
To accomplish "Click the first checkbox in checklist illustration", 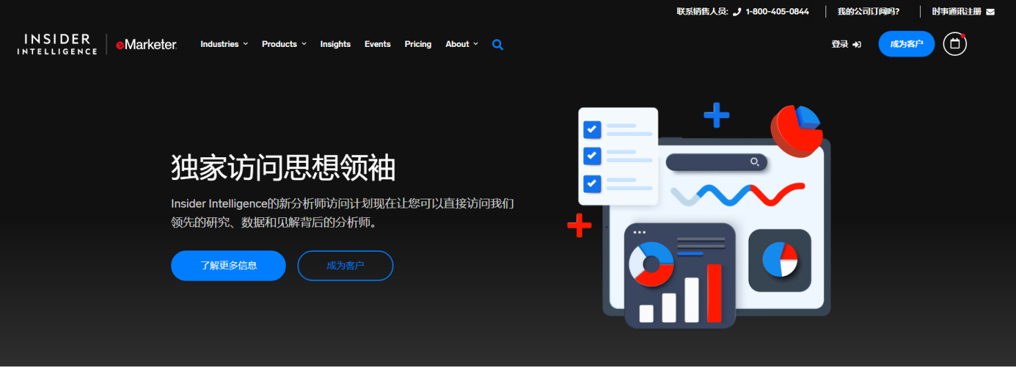I will pyautogui.click(x=592, y=130).
